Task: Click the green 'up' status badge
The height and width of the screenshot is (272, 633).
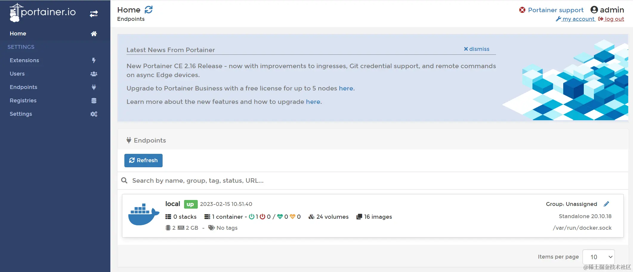Action: coord(191,204)
